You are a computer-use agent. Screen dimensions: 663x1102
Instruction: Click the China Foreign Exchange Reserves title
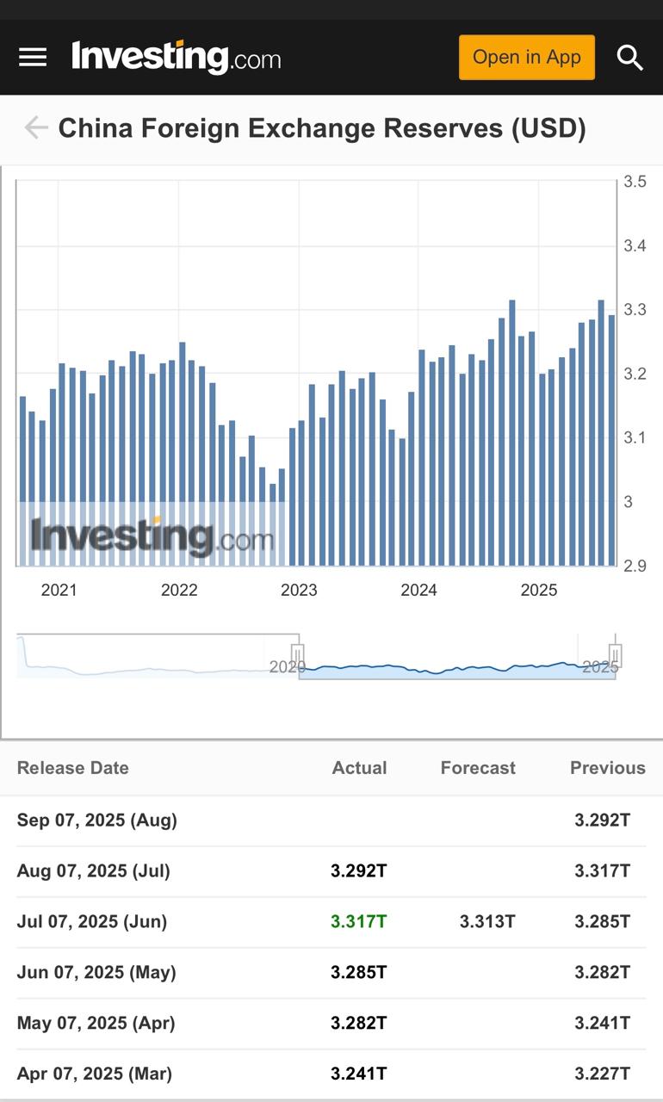click(x=322, y=128)
